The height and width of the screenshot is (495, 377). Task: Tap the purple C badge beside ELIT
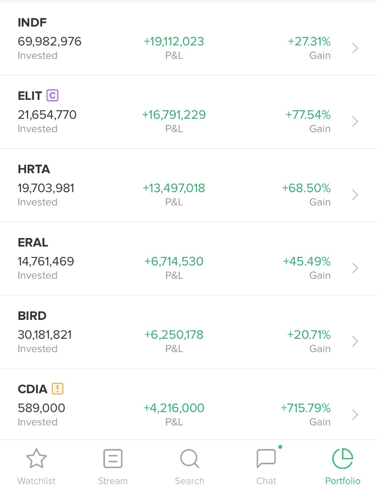pos(52,96)
